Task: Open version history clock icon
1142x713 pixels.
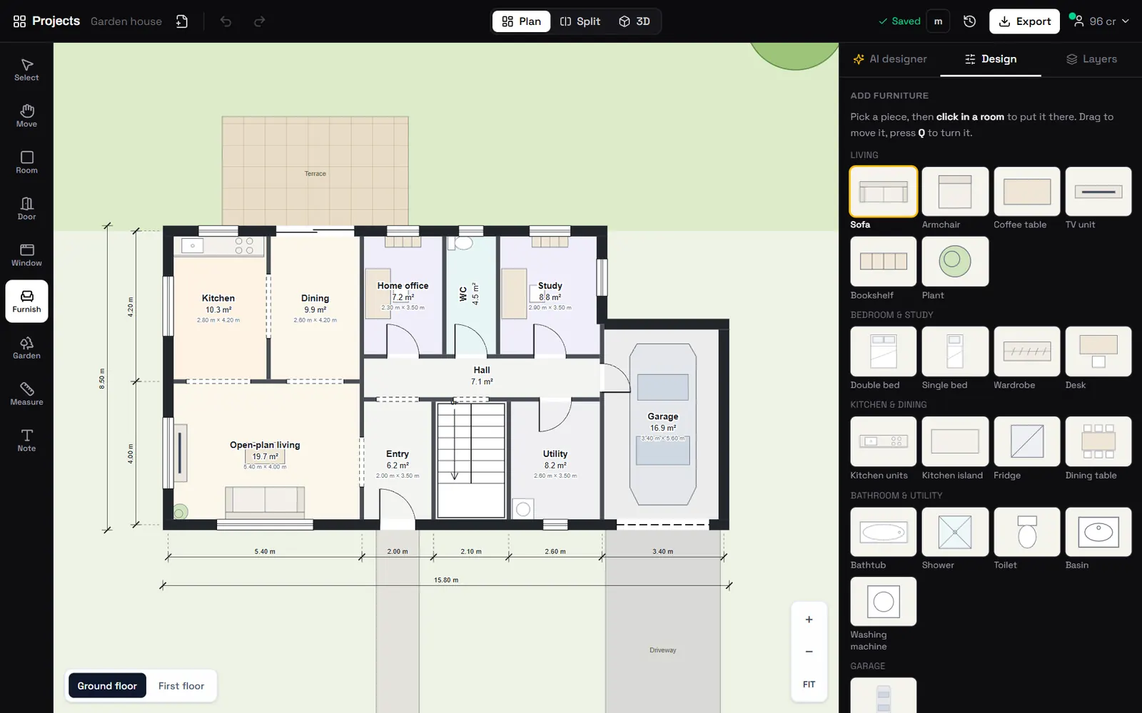Action: point(969,21)
